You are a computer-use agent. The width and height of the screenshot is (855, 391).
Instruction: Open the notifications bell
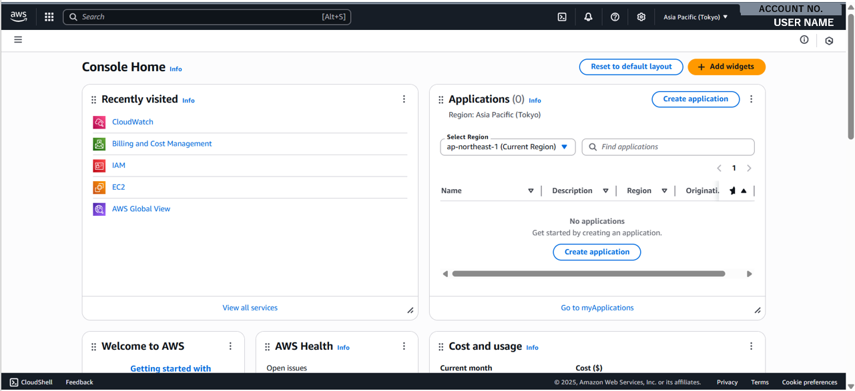pos(588,17)
